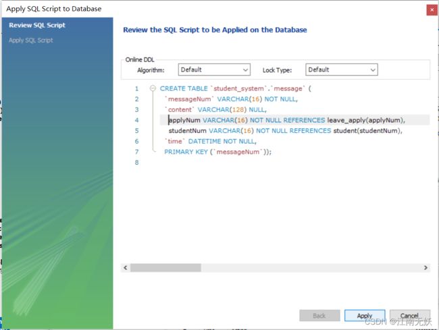Screen dimensions: 439x330
Task: Click the Algorithm label
Action: pyautogui.click(x=151, y=70)
